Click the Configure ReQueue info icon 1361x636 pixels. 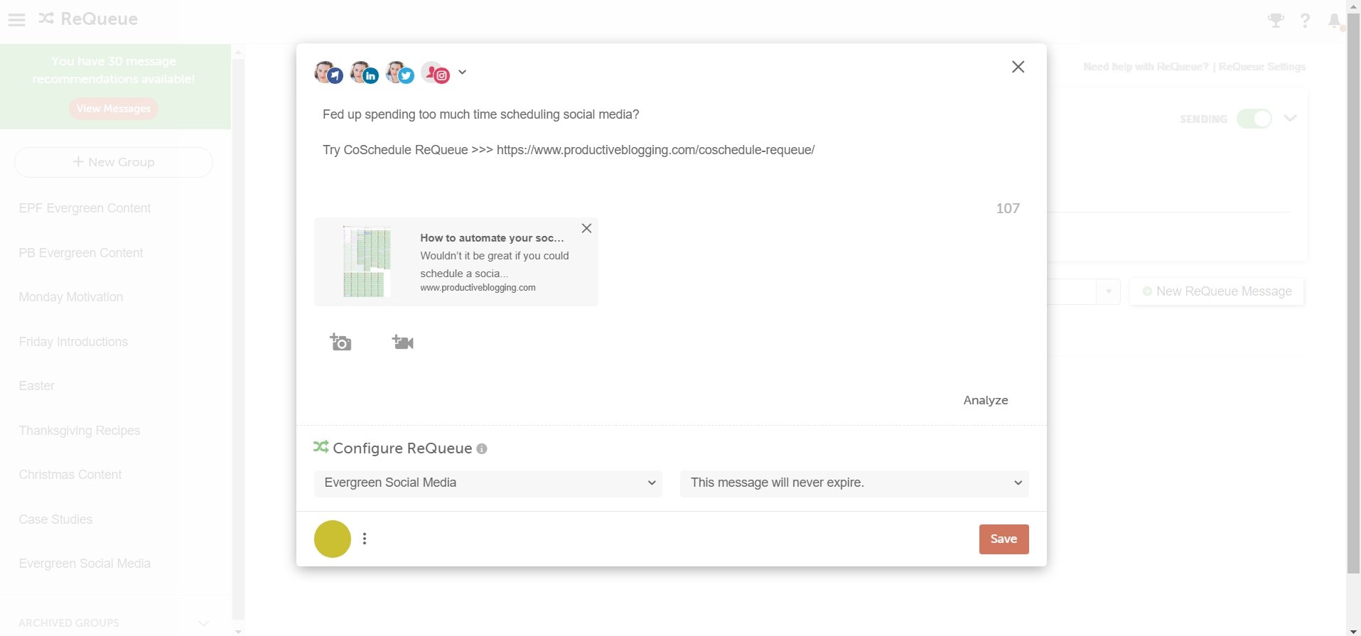point(482,449)
